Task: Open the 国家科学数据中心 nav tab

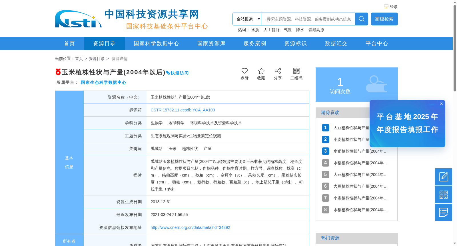Action: tap(157, 43)
